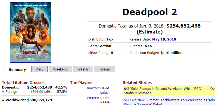Follow the Writers label link
215x105 pixels.
(93, 98)
